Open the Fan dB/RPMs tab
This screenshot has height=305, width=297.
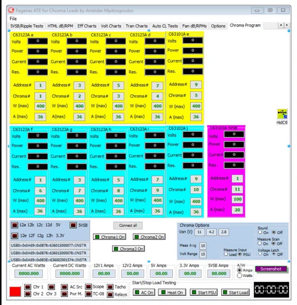click(194, 26)
